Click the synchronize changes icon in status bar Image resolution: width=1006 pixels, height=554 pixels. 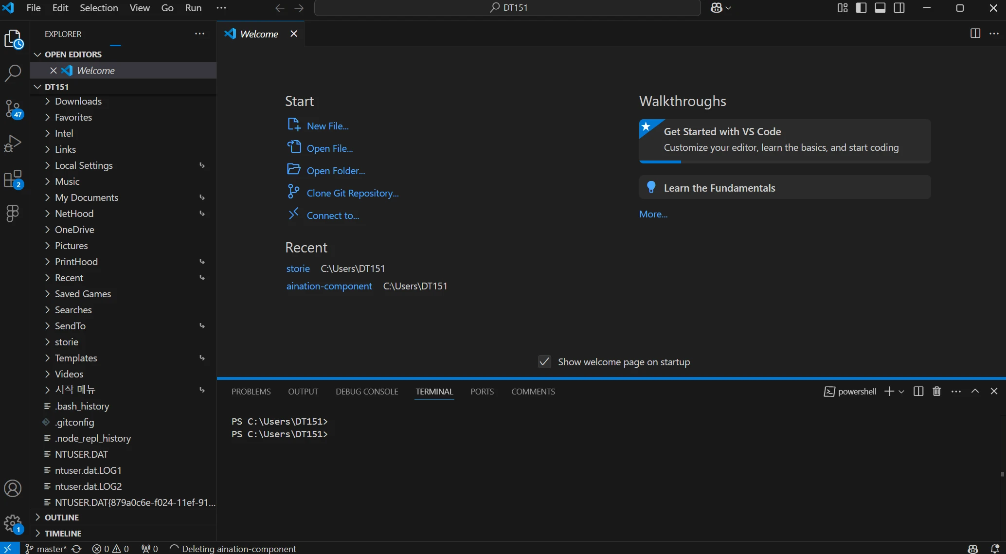coord(76,549)
